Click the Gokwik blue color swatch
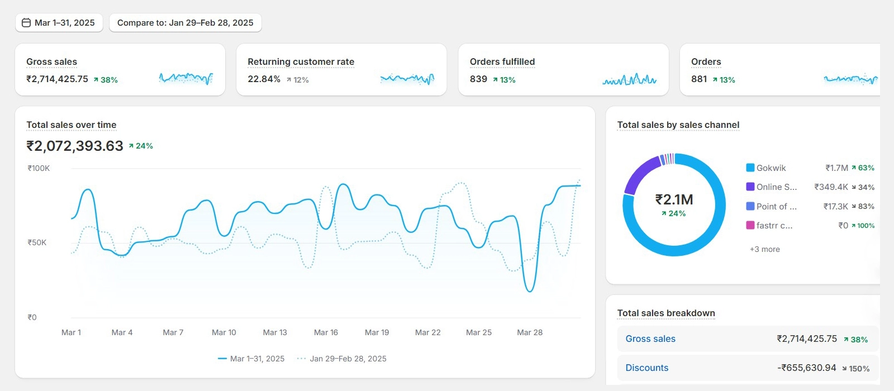This screenshot has height=391, width=894. [x=750, y=168]
